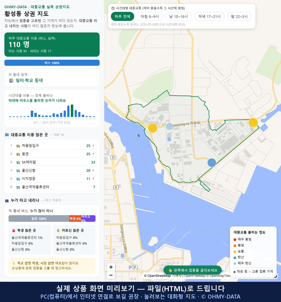Click the icon beside 대중교통 이용 많은 곳 heading
The height and width of the screenshot is (302, 281).
coord(7,135)
